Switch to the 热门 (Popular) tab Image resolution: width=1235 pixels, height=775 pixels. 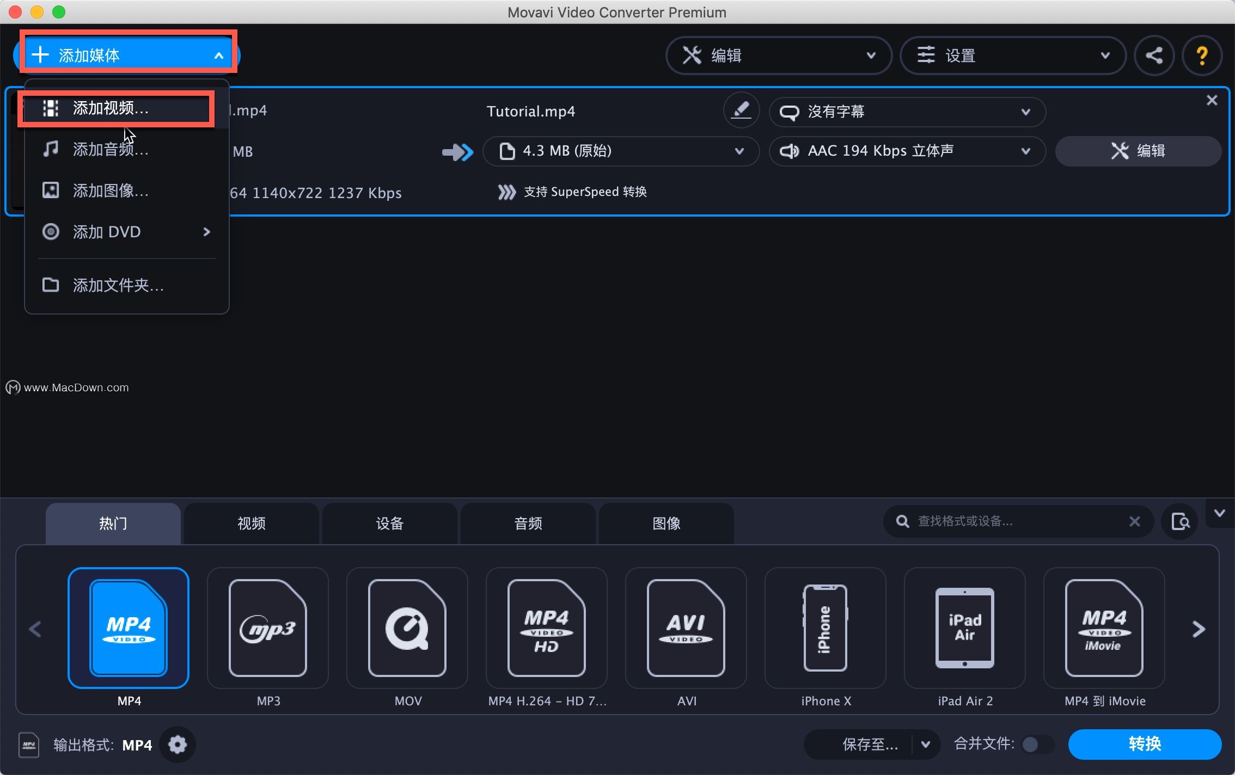113,524
